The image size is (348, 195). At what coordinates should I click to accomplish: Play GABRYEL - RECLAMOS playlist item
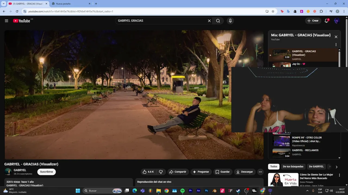[x=303, y=153]
